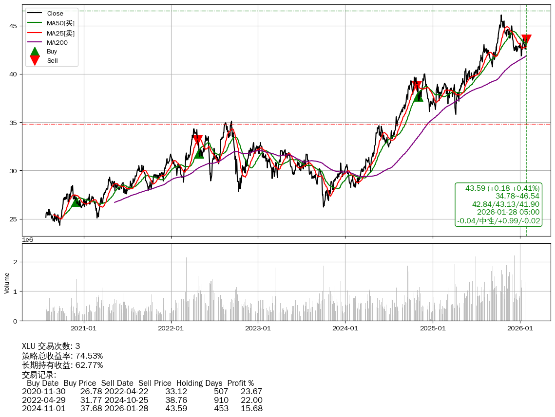
Task: Click the 2023-01 x-axis tick label
Action: [x=258, y=328]
